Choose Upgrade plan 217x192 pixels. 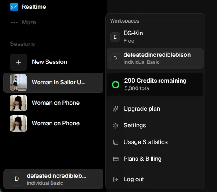point(155,109)
